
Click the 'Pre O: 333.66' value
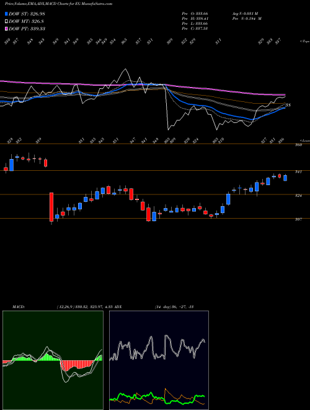195,14
